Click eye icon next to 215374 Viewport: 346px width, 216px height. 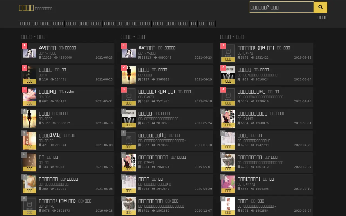52,145
